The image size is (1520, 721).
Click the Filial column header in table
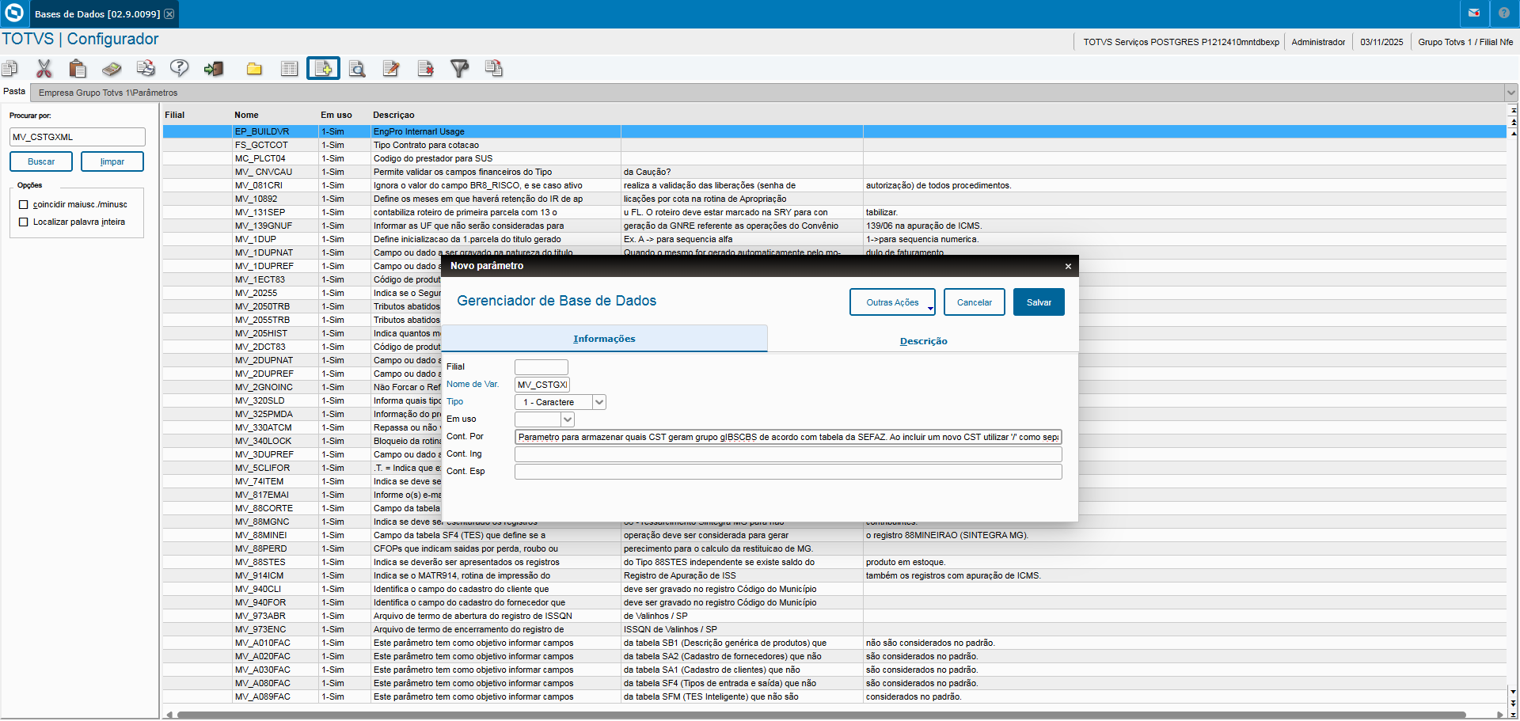174,115
